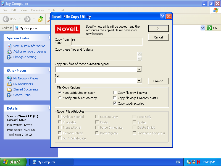Click the green Go arrow button
The height and width of the screenshot is (166, 221).
click(209, 28)
